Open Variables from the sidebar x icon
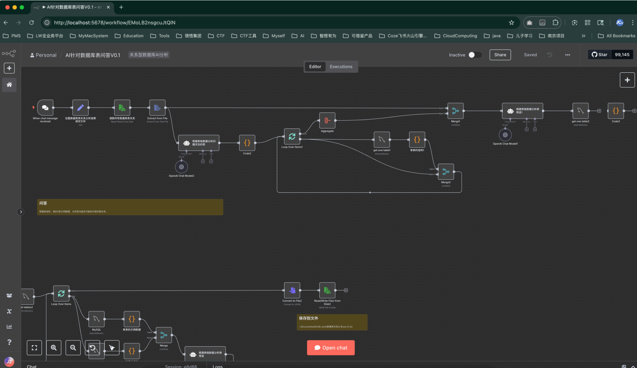 pos(9,311)
